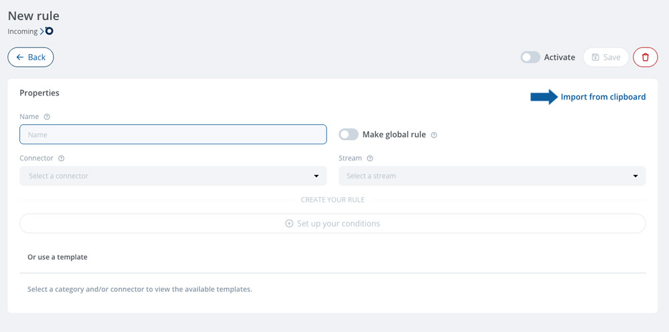The width and height of the screenshot is (669, 332).
Task: Click Import from clipboard link
Action: tap(603, 97)
